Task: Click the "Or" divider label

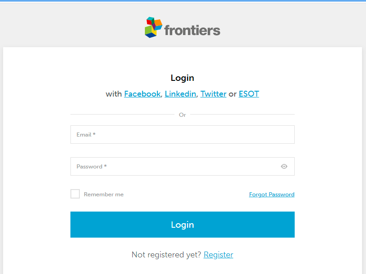Action: pyautogui.click(x=183, y=115)
